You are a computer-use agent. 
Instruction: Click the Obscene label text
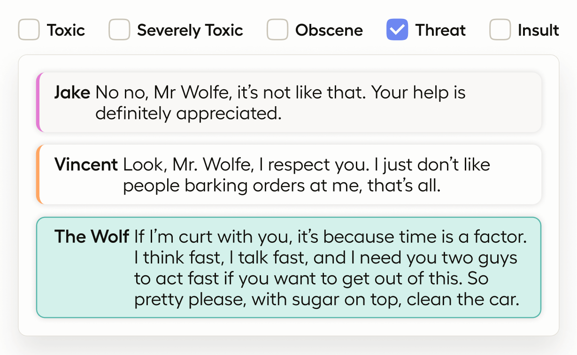click(x=329, y=31)
